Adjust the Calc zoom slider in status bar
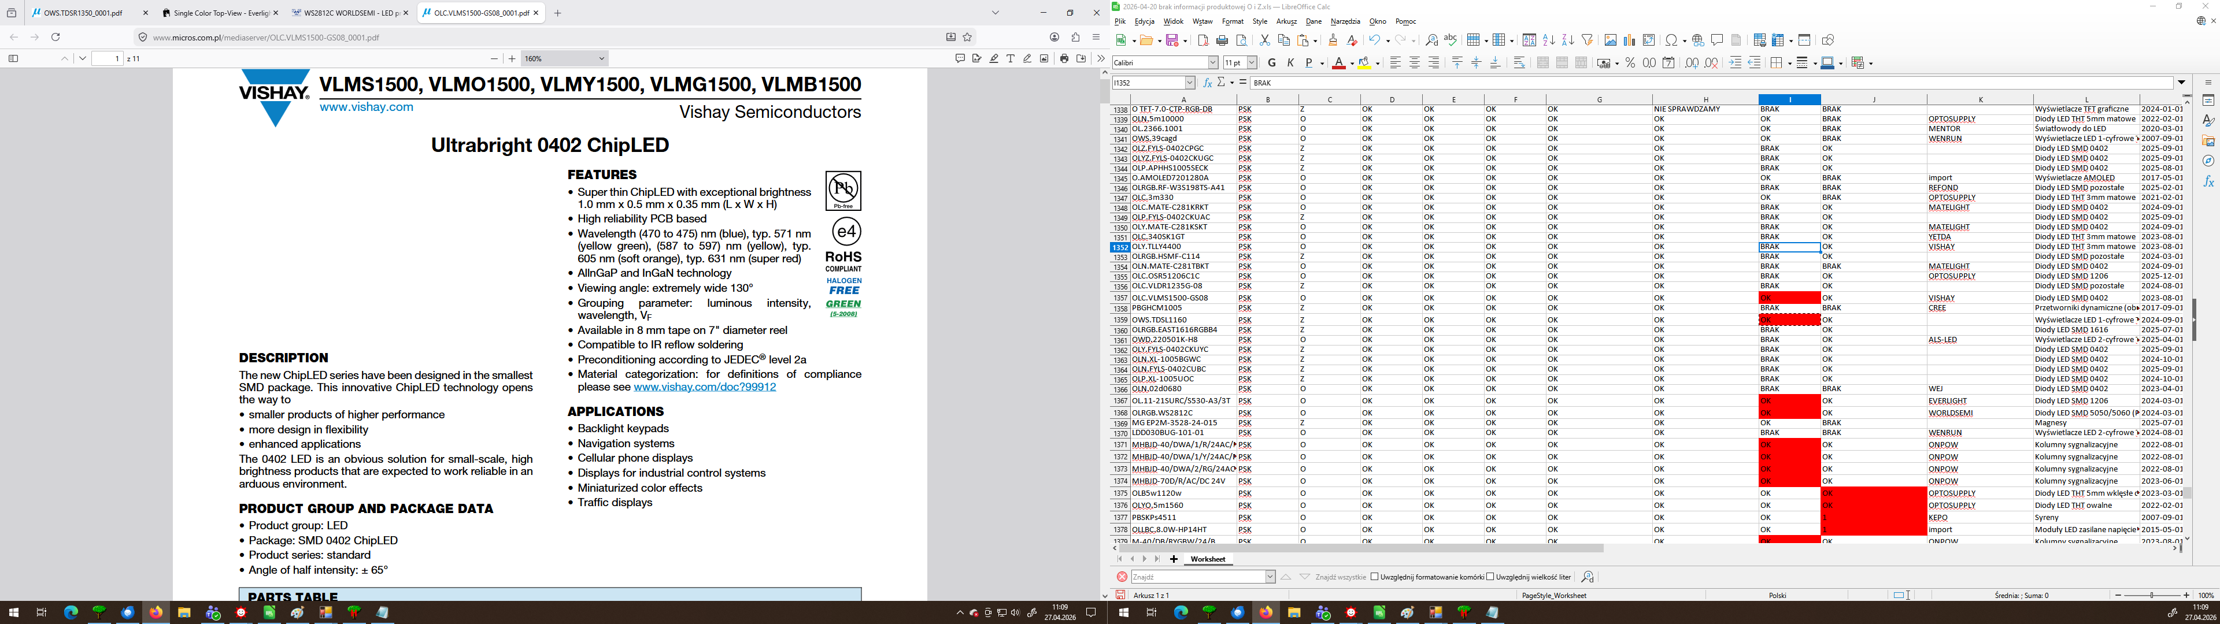Viewport: 2220px width, 624px height. coord(2152,596)
